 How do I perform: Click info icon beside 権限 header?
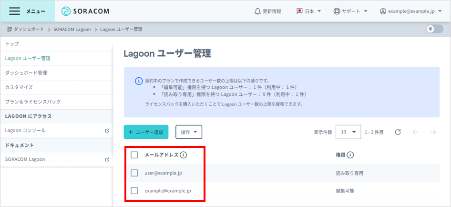[x=350, y=155]
